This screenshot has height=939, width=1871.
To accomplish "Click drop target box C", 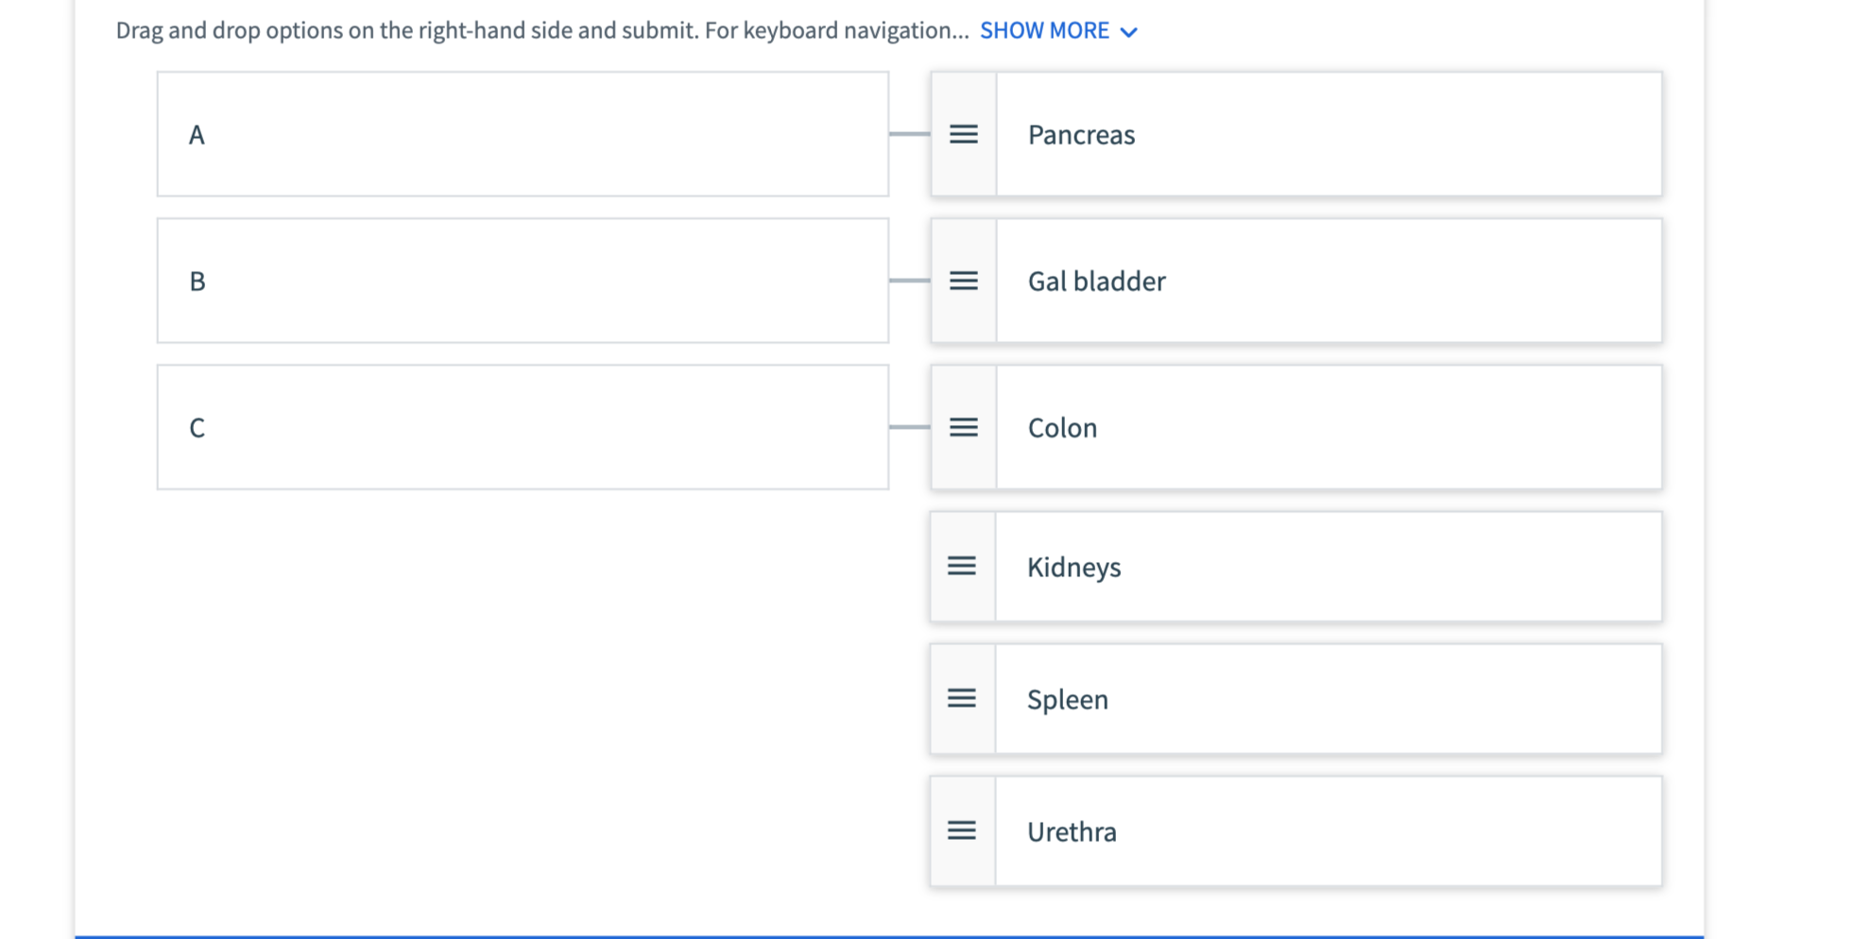I will tap(523, 427).
